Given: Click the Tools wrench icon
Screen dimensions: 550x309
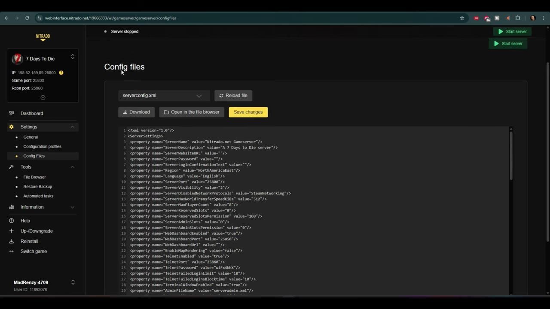Looking at the screenshot, I should (12, 167).
